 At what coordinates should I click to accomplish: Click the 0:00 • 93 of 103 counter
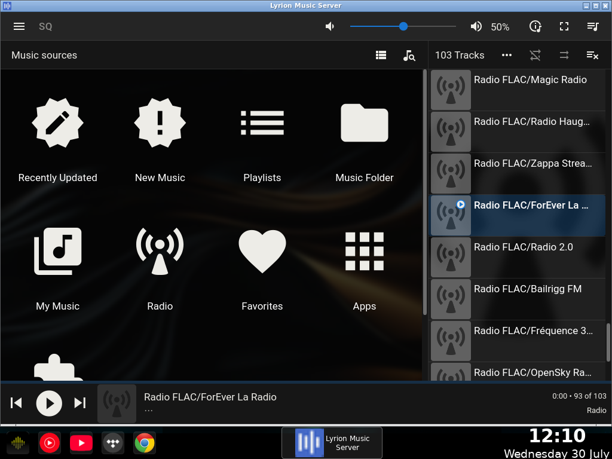tap(579, 396)
